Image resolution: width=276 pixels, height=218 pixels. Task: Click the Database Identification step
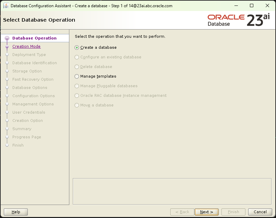(x=34, y=63)
